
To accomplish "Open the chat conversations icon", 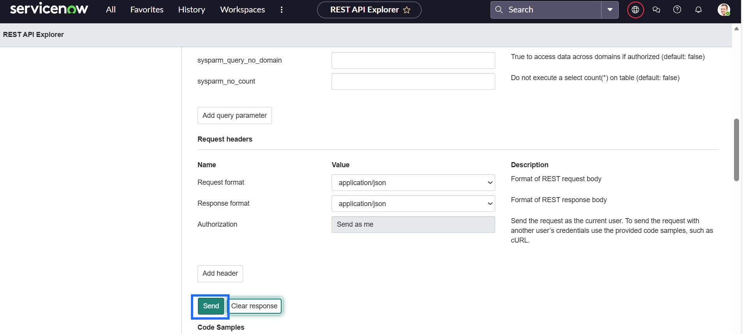I will (657, 10).
